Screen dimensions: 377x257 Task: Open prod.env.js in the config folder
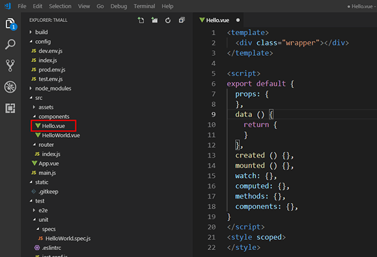[53, 69]
